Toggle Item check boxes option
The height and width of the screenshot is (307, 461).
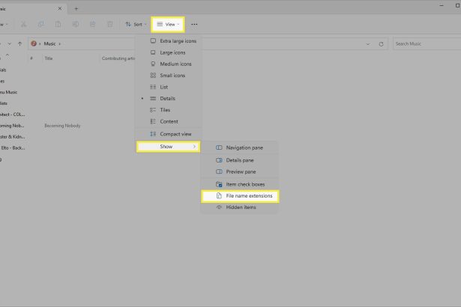[x=240, y=184]
